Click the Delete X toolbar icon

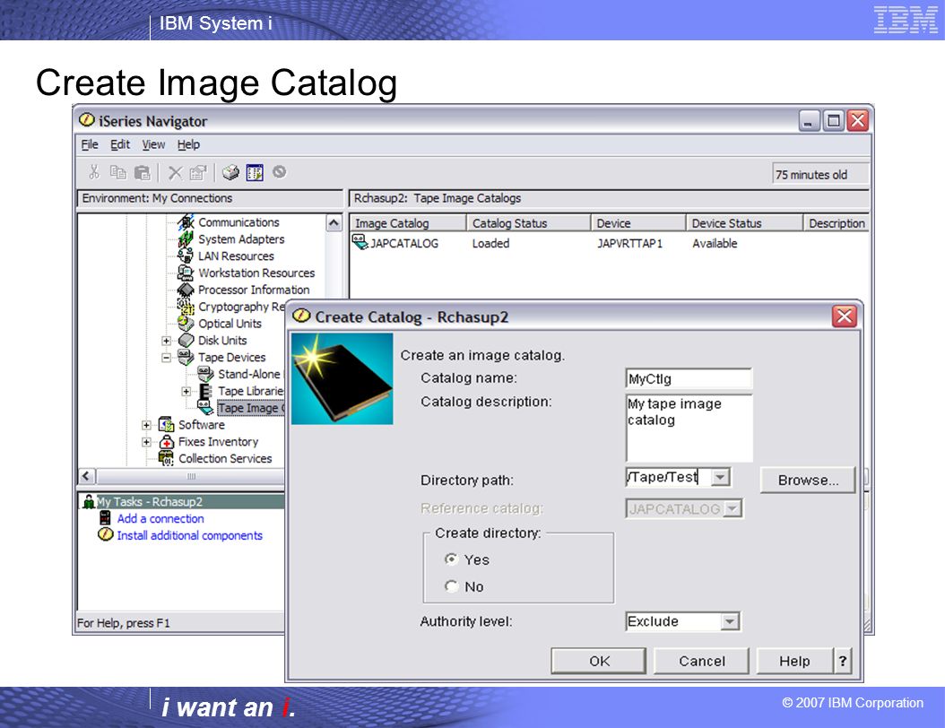tap(176, 173)
